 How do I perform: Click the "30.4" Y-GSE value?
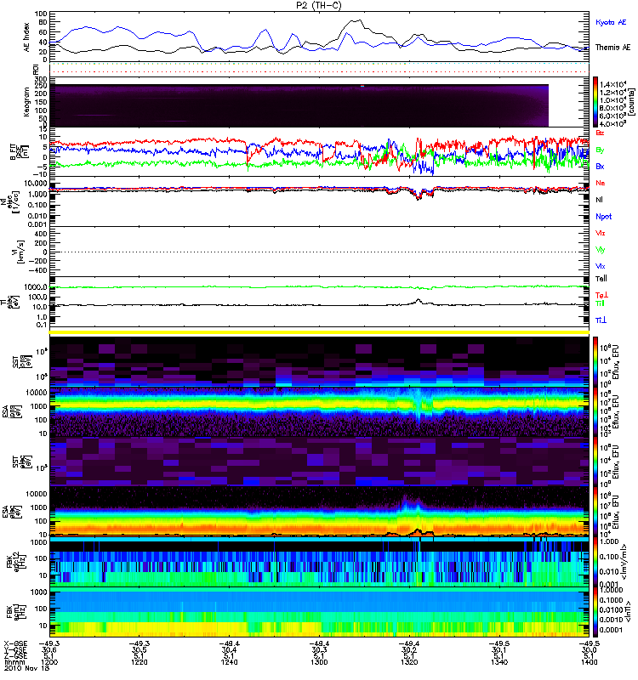tap(229, 650)
